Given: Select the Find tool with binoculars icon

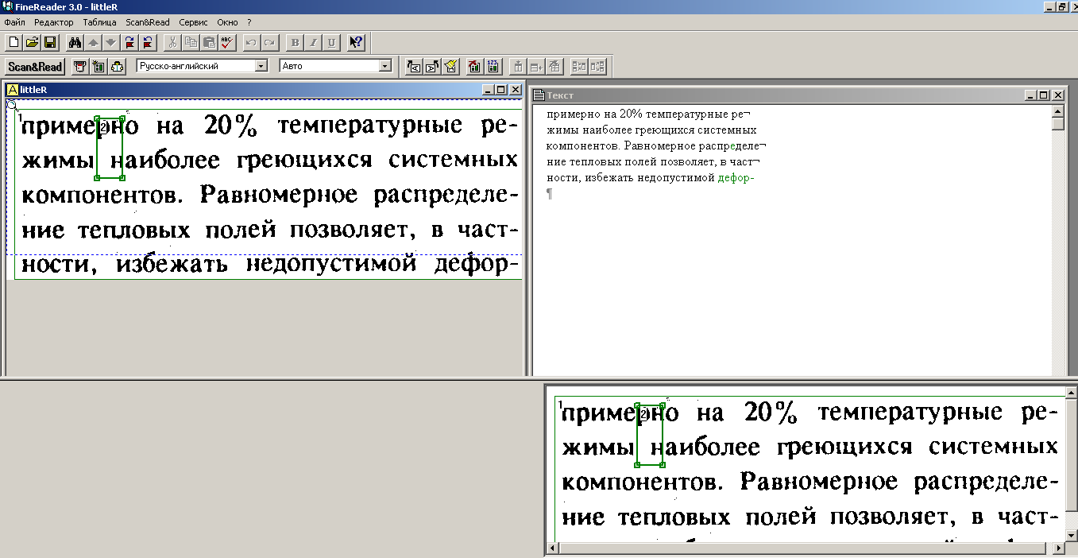Looking at the screenshot, I should click(x=75, y=42).
